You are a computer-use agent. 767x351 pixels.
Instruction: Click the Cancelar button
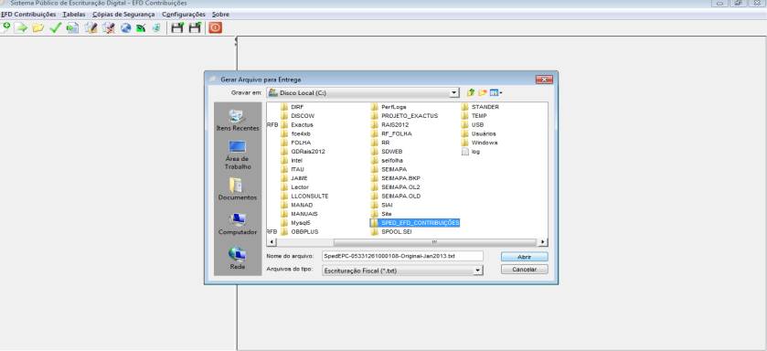tap(525, 270)
